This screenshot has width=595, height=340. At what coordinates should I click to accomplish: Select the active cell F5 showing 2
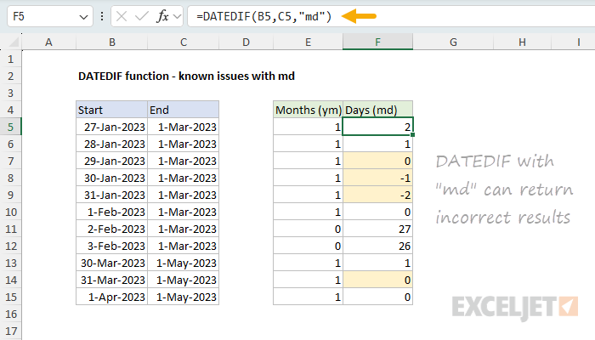377,127
